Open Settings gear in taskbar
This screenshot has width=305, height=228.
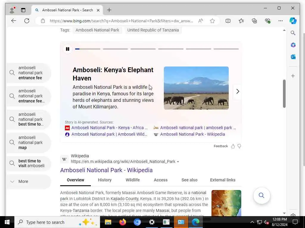[152, 222]
